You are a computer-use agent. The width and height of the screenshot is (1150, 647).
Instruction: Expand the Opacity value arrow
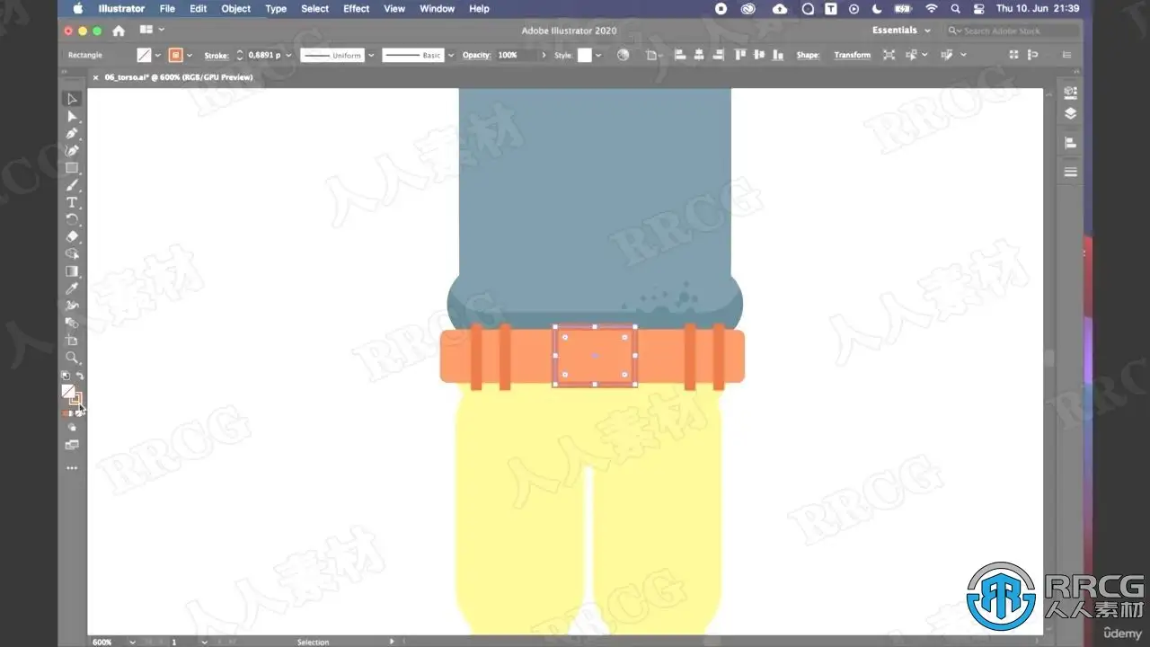click(544, 55)
